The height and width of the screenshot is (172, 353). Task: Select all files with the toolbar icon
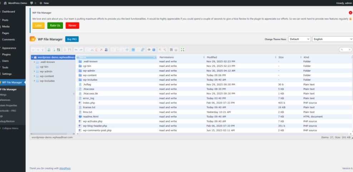(x=133, y=50)
